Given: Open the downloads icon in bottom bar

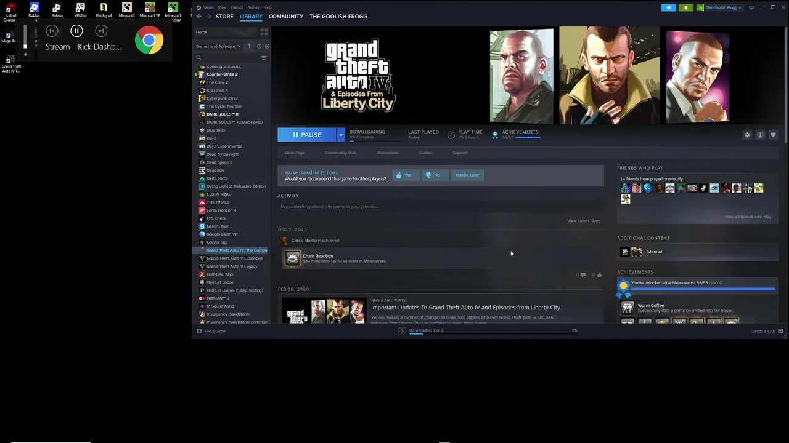Looking at the screenshot, I should click(402, 330).
